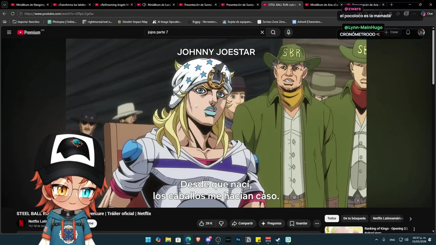The width and height of the screenshot is (436, 245).
Task: Open Microsoft Store from taskbar
Action: tap(178, 240)
